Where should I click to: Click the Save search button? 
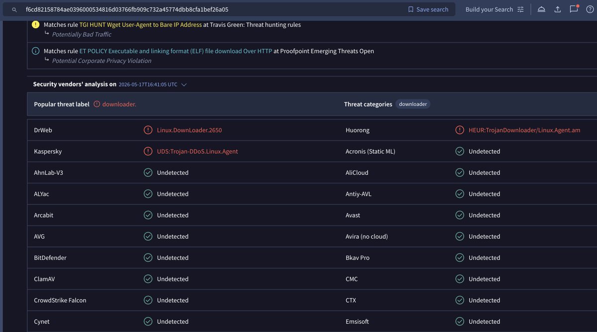[428, 9]
